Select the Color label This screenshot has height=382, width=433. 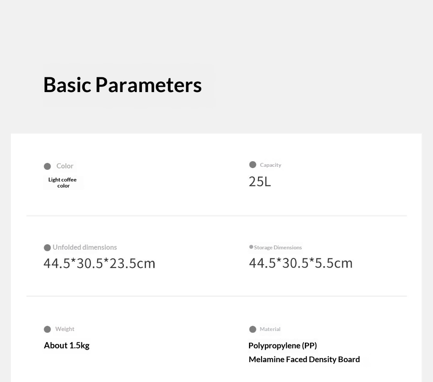(x=65, y=166)
